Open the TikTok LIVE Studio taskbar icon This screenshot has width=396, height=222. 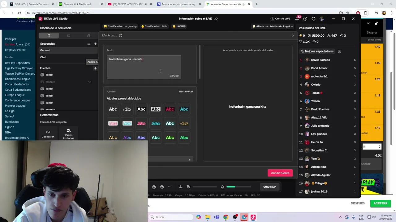253,217
